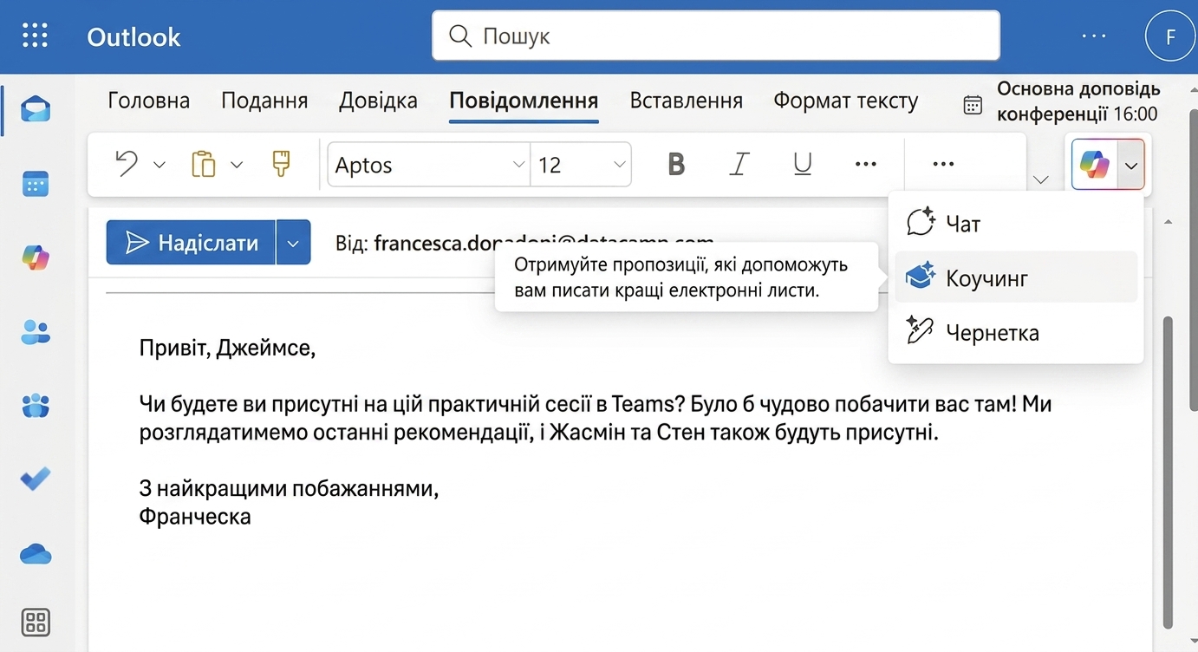Click the calendar icon beside upcoming event
This screenshot has height=652, width=1198.
tap(973, 105)
